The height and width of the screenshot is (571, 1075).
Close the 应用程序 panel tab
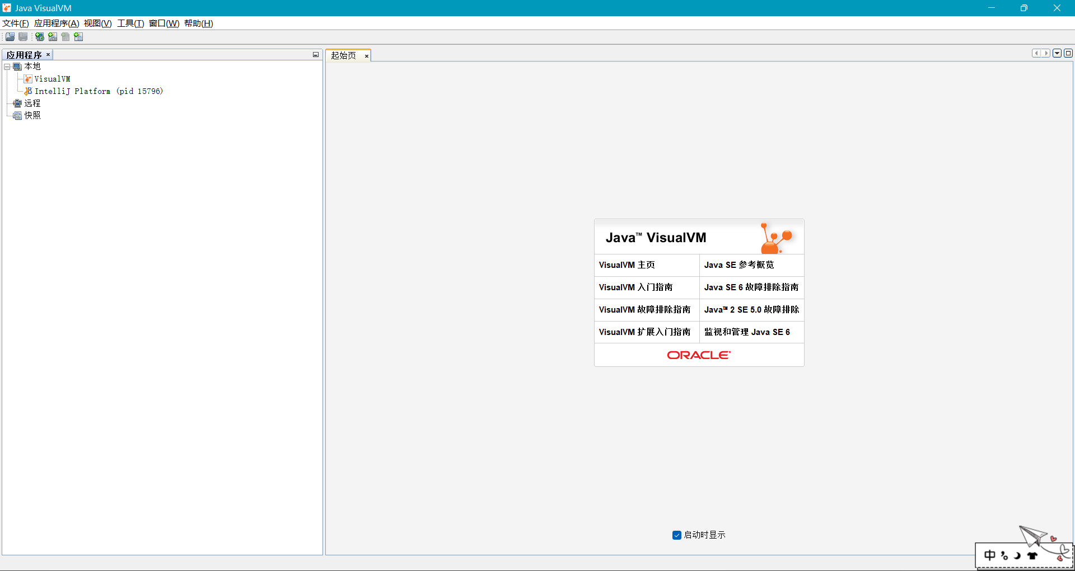pyautogui.click(x=48, y=55)
